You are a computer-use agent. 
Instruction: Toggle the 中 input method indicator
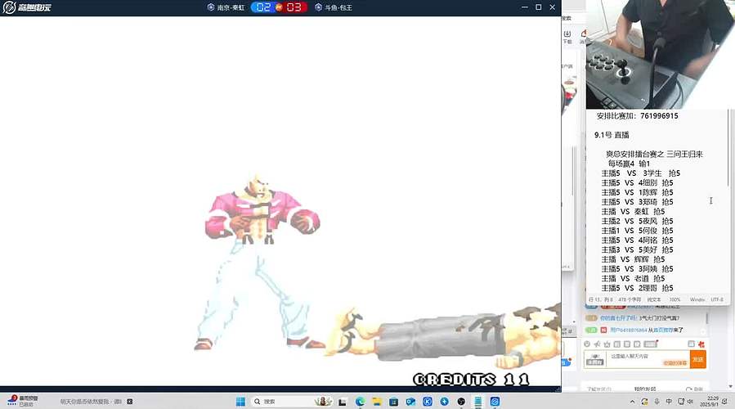(x=669, y=402)
